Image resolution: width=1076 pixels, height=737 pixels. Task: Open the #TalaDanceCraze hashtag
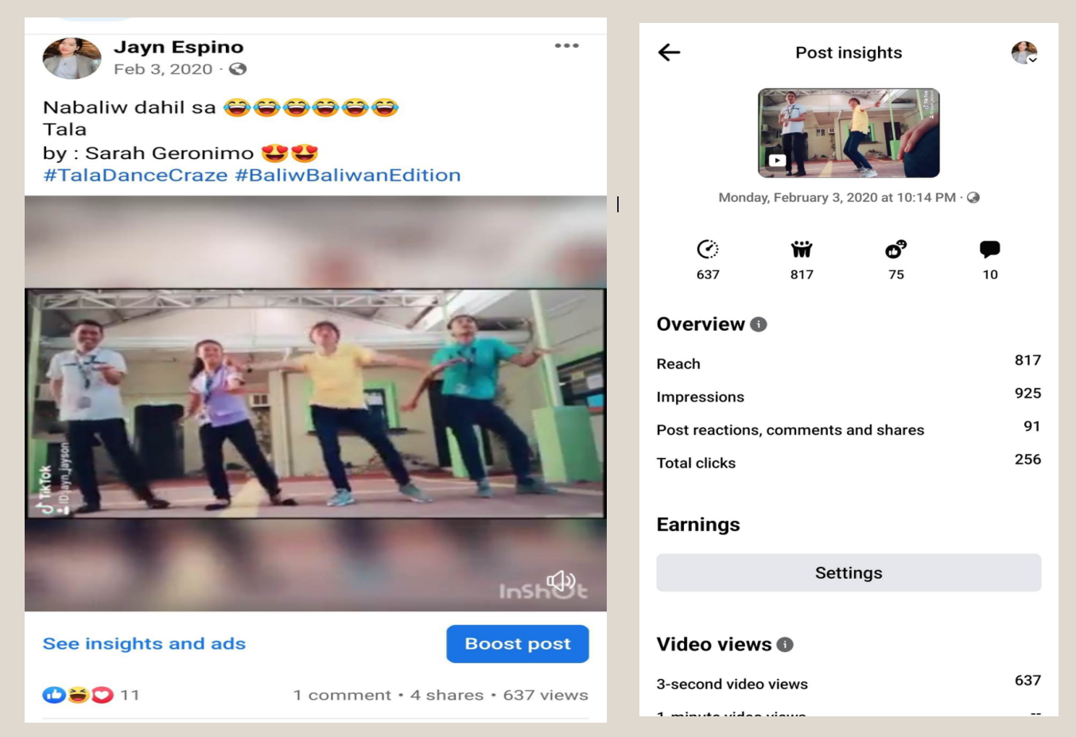point(135,175)
